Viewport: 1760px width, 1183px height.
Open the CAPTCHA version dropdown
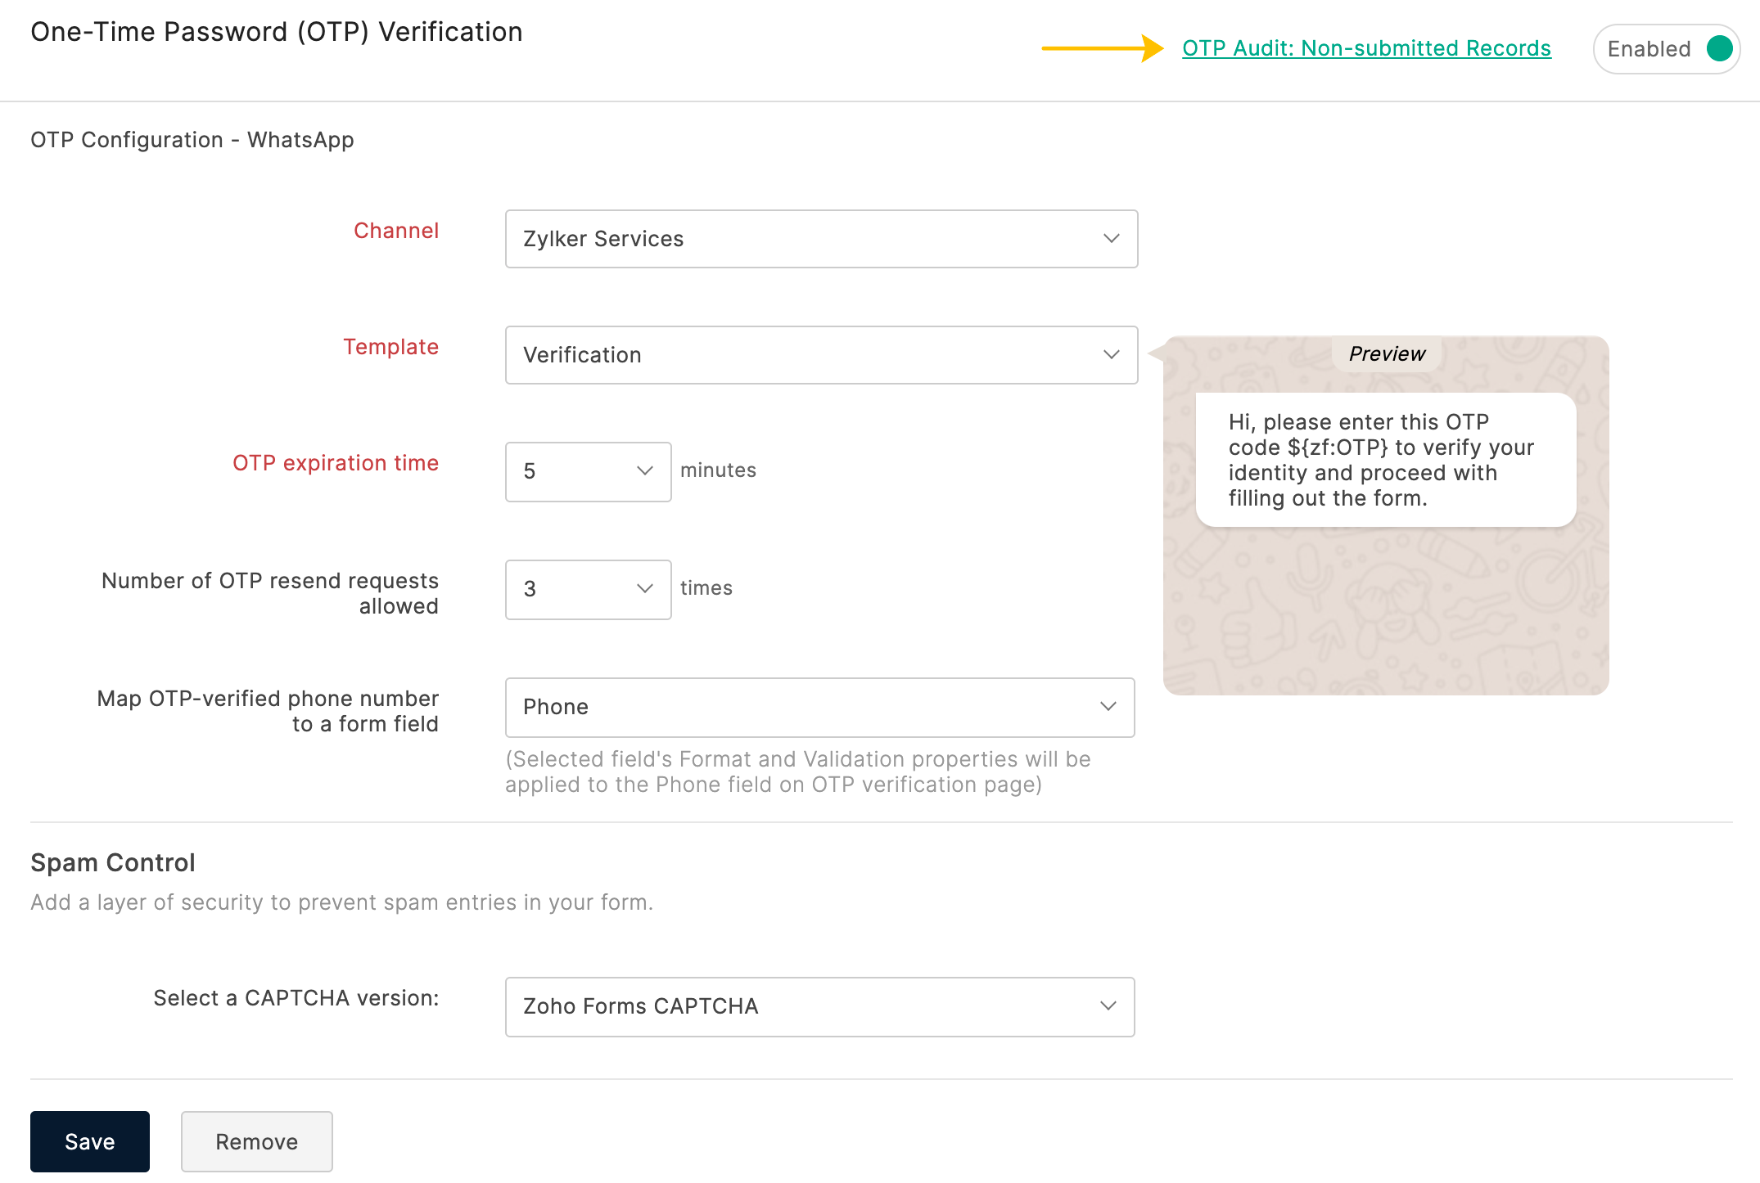pyautogui.click(x=819, y=1006)
